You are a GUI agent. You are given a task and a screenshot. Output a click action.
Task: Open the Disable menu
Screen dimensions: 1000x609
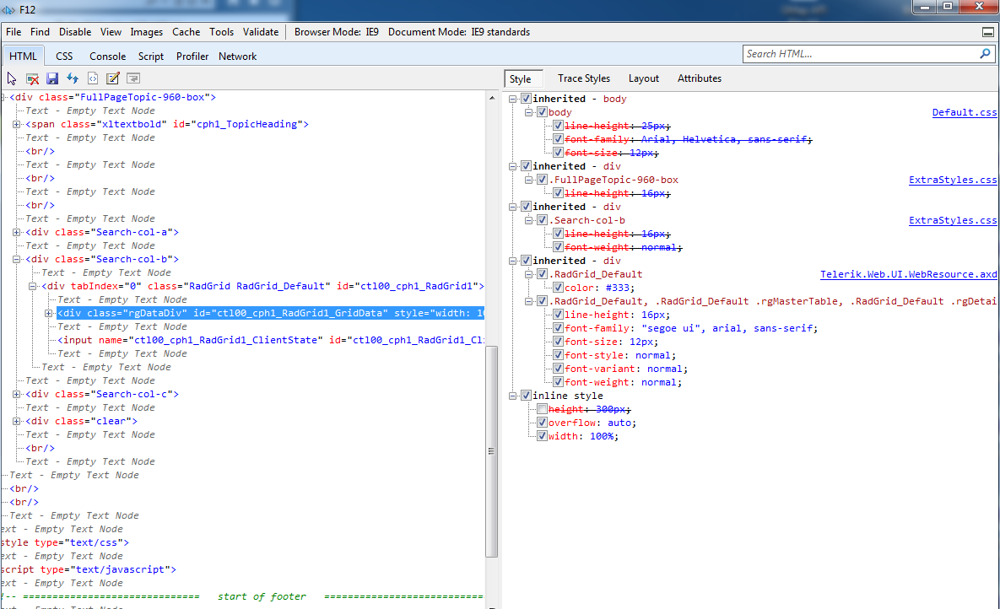pyautogui.click(x=75, y=32)
